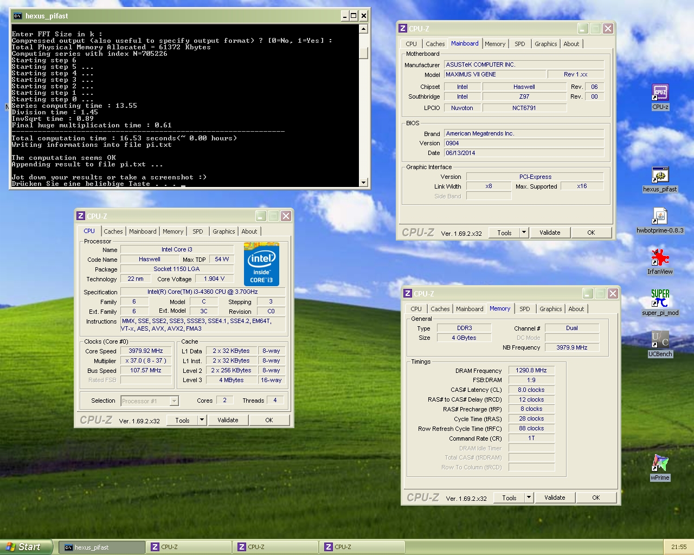The image size is (694, 555).
Task: Click the console scrollbar up arrow
Action: pyautogui.click(x=363, y=29)
